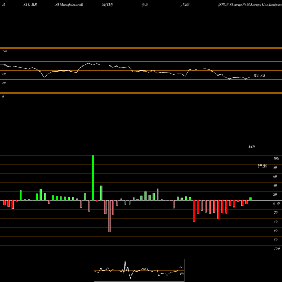Open the mini overview chart thumbnail at the bottom
This screenshot has width=282, height=282.
pyautogui.click(x=139, y=270)
